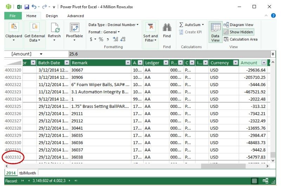The width and height of the screenshot is (281, 188).
Task: Collapse the ribbon with the caret
Action: [266, 15]
